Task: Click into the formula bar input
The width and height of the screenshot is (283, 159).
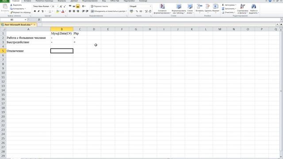Action: [x=161, y=19]
